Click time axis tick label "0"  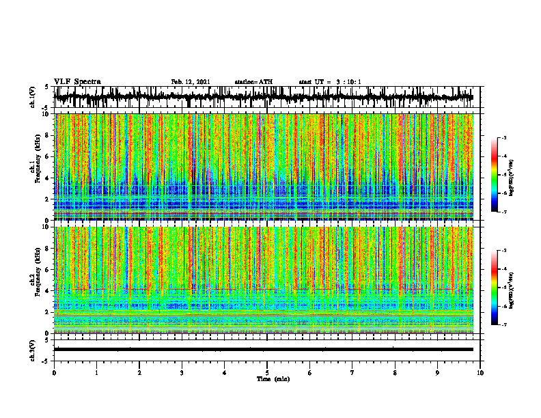(x=54, y=373)
